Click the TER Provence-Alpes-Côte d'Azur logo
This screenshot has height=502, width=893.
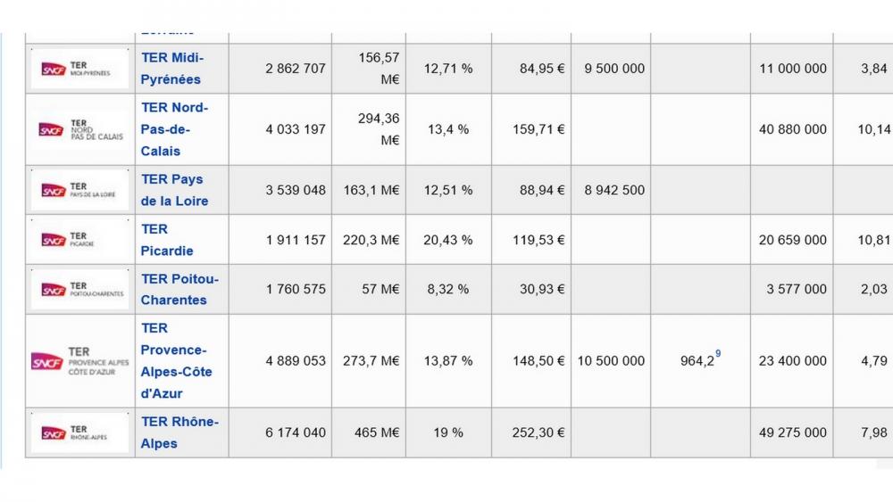pos(79,361)
